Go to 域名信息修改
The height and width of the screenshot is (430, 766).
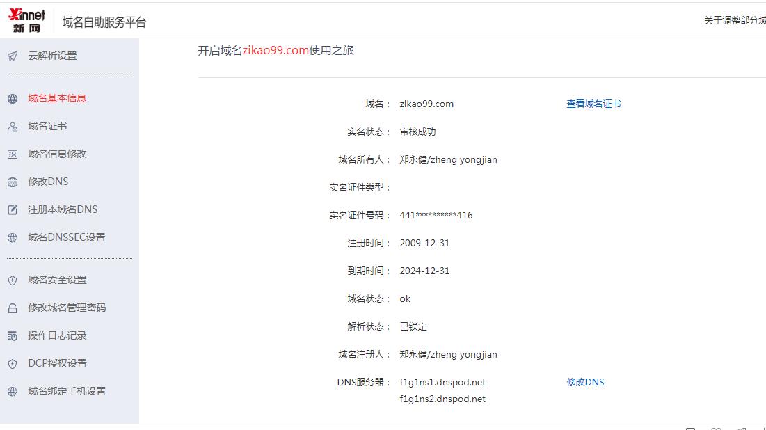[57, 154]
